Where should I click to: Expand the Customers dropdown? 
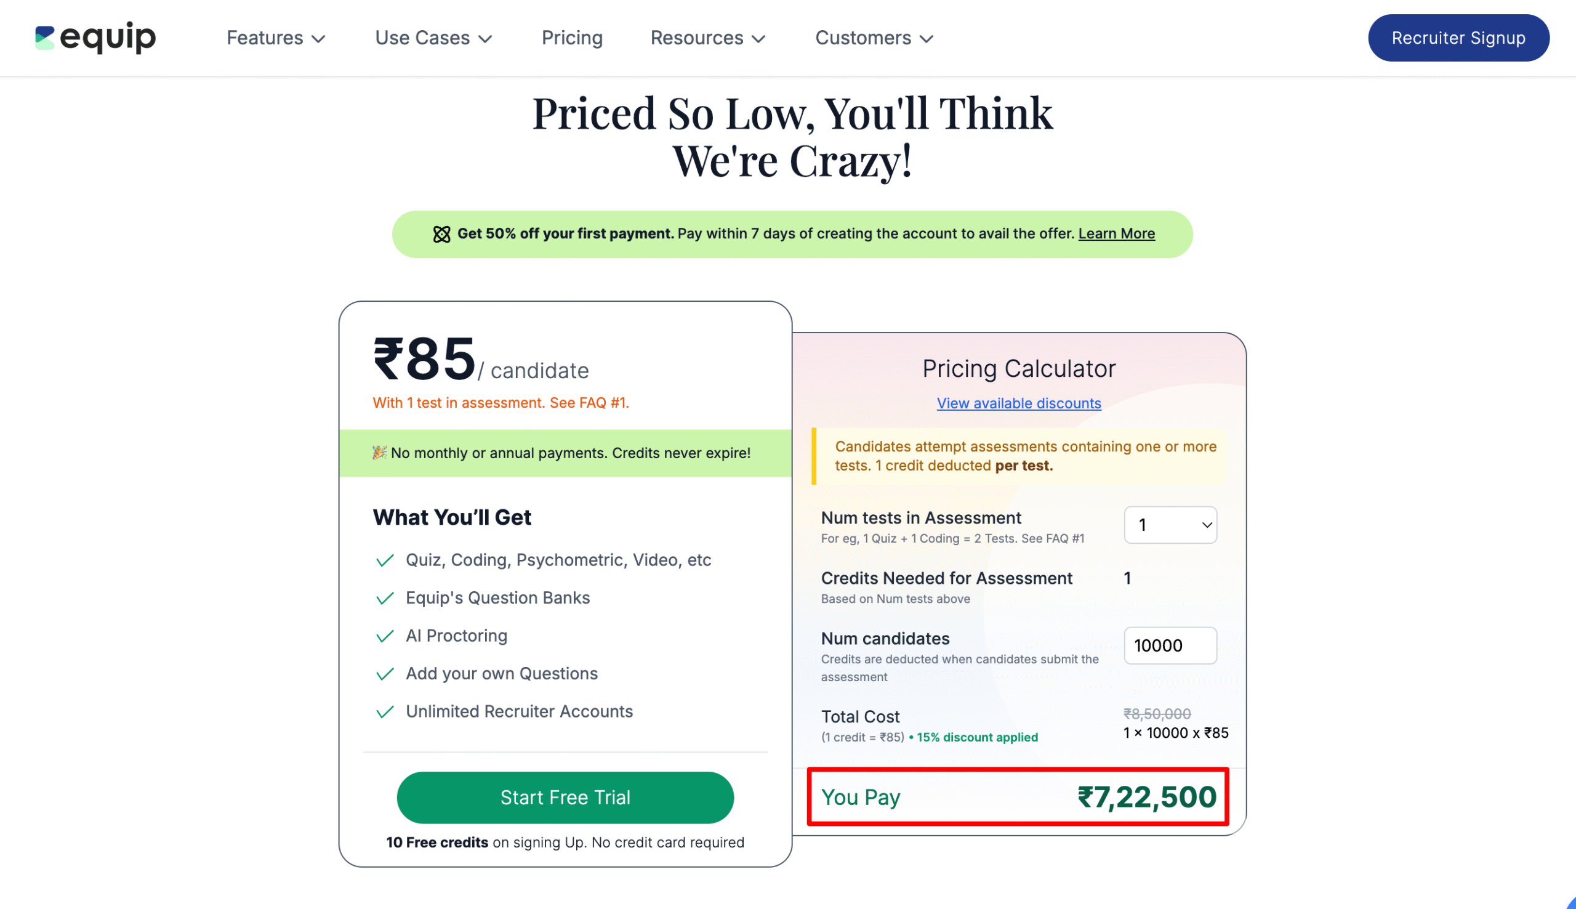(x=873, y=38)
